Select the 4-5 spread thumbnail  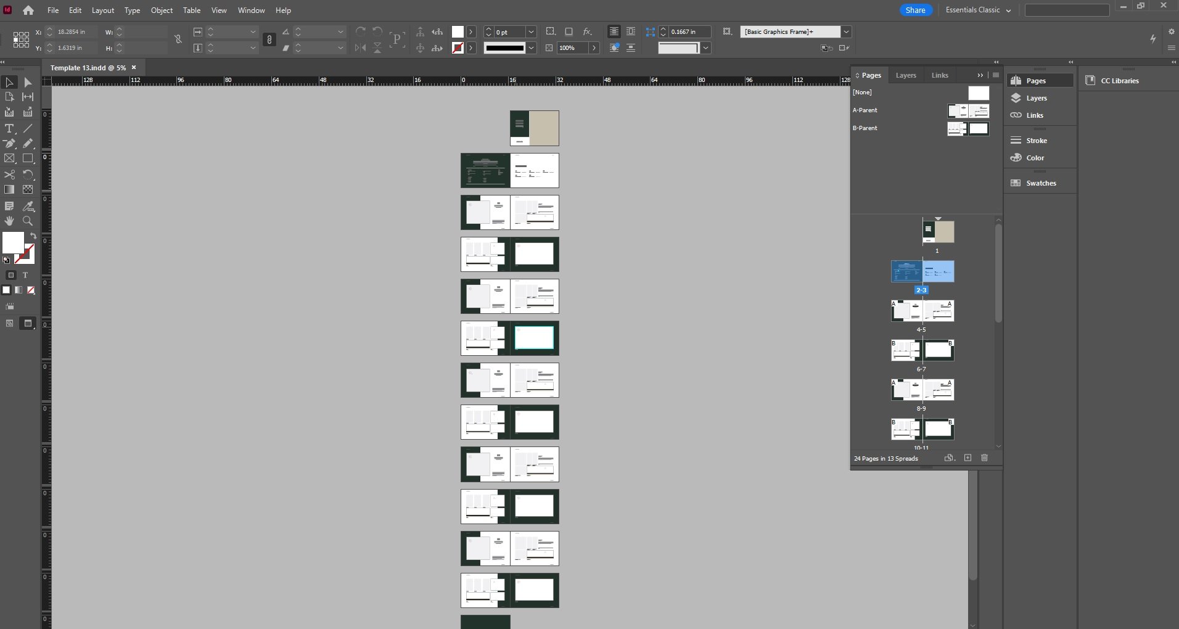click(x=922, y=311)
